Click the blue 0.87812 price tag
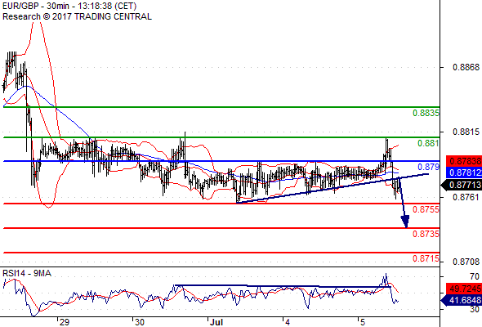This screenshot has width=482, height=327. pos(464,172)
